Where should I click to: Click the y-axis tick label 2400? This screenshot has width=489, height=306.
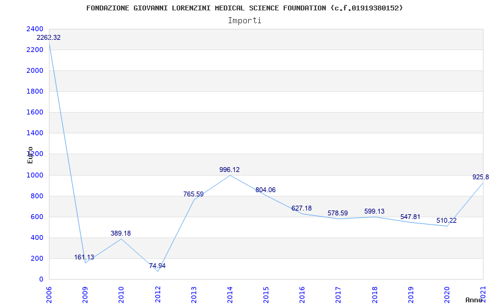pyautogui.click(x=35, y=29)
